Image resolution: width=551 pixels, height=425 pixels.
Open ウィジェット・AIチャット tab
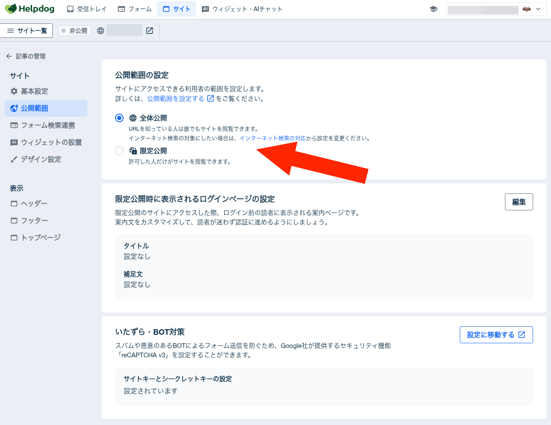(x=242, y=9)
